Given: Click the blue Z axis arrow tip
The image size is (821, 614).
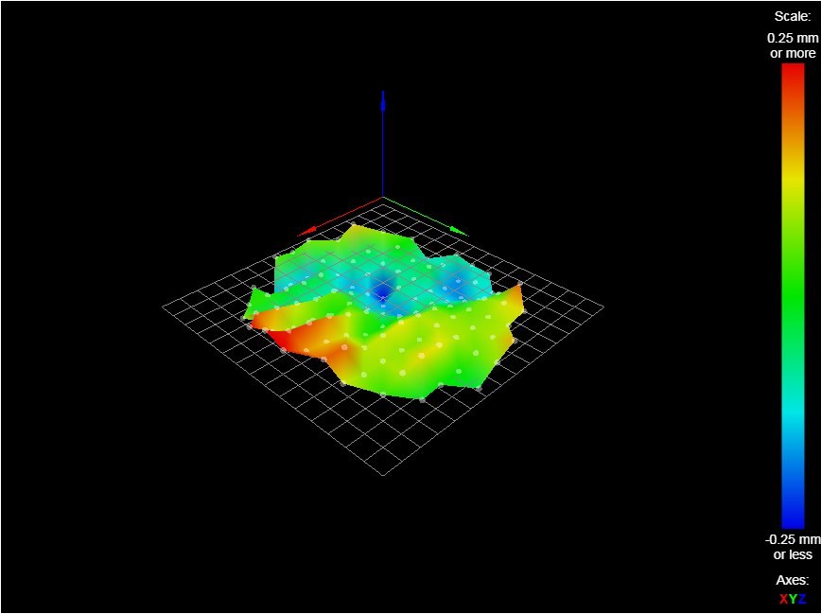Looking at the screenshot, I should pyautogui.click(x=382, y=96).
